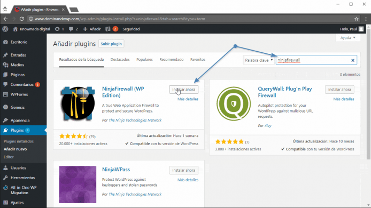Clear the plugin search with X
Viewport: 371px width, 208px height.
[353, 60]
